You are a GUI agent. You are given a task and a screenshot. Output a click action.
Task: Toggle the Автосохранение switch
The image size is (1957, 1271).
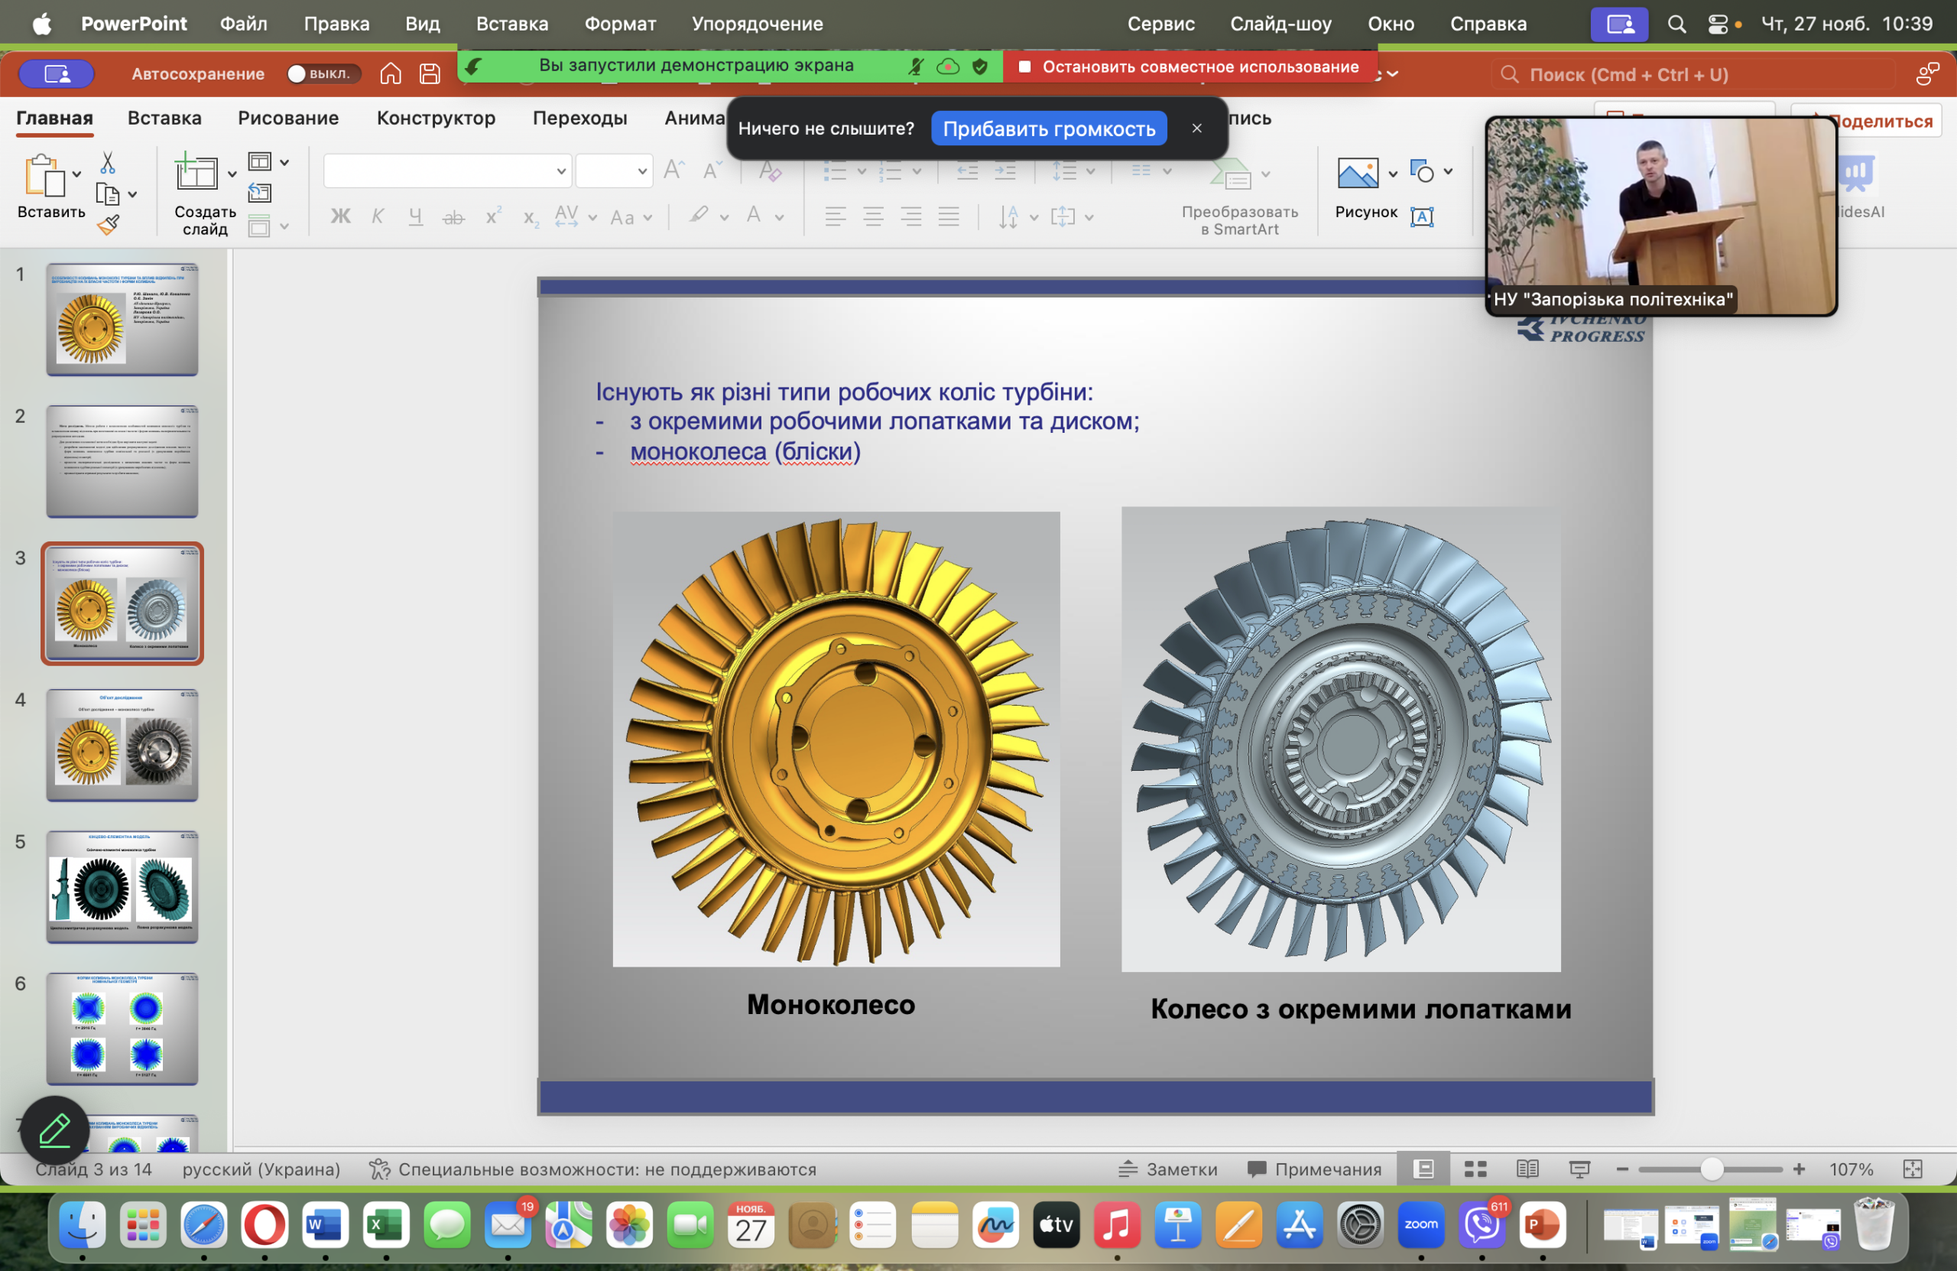323,74
